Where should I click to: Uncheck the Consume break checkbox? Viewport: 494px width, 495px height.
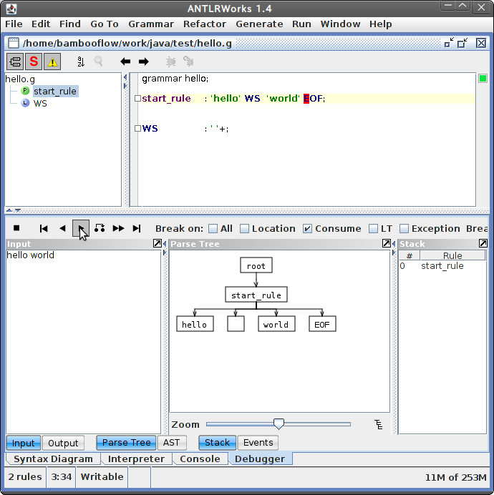[307, 229]
